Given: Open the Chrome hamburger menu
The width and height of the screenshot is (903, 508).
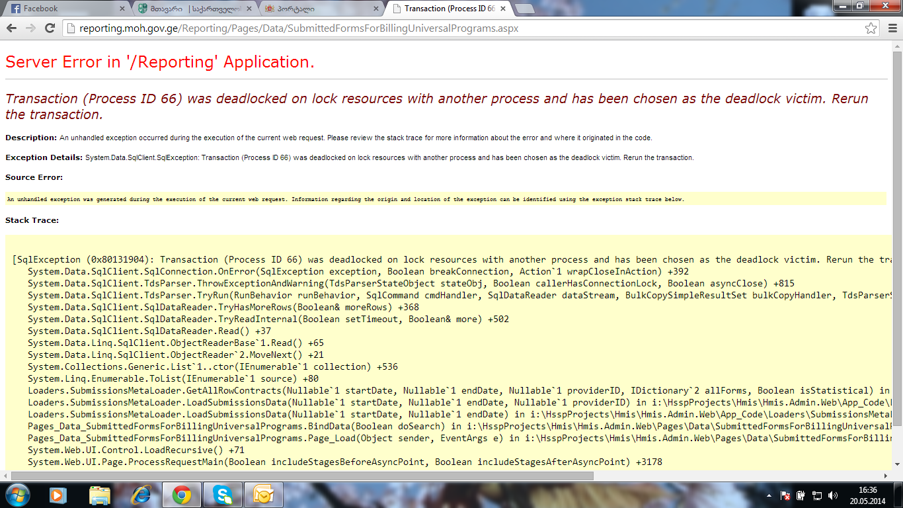Looking at the screenshot, I should pyautogui.click(x=890, y=28).
